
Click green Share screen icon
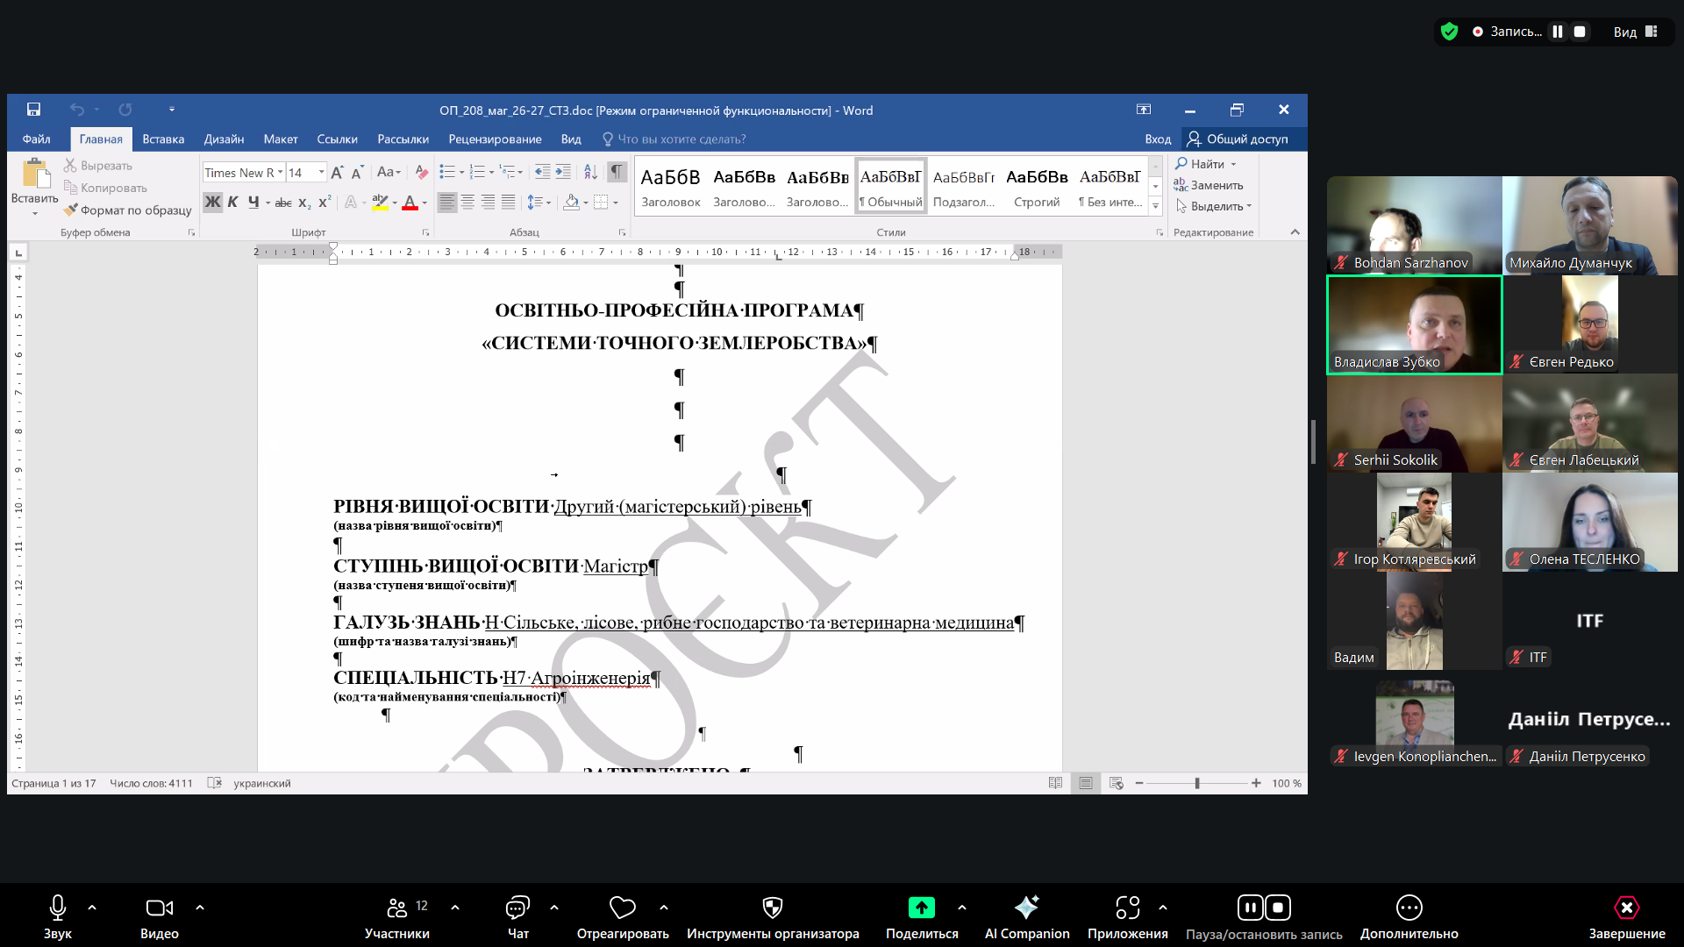click(x=921, y=908)
